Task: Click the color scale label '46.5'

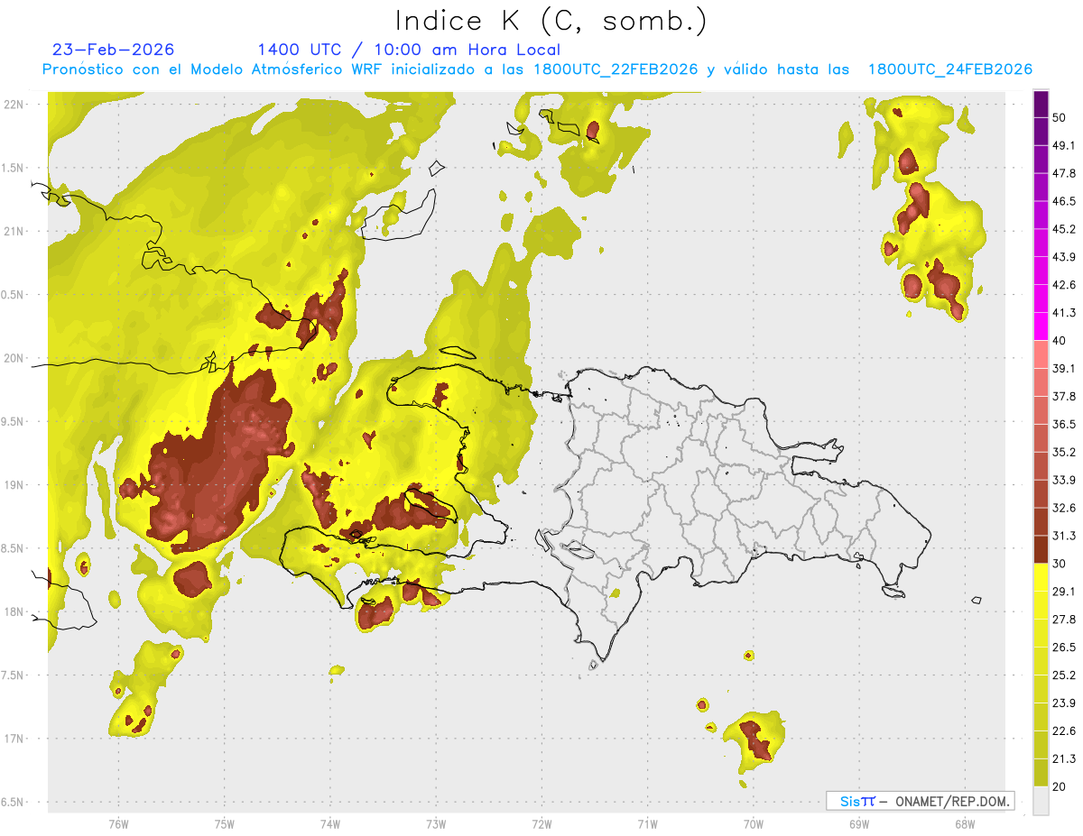Action: 1064,201
